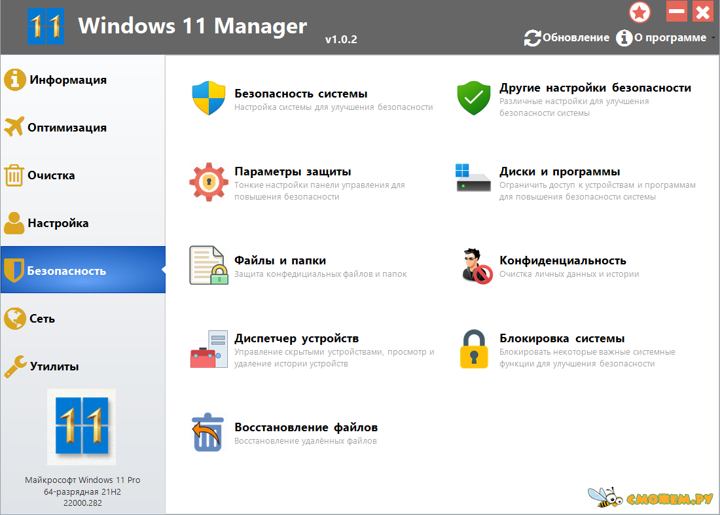Open the Информация section
This screenshot has width=720, height=515.
82,80
